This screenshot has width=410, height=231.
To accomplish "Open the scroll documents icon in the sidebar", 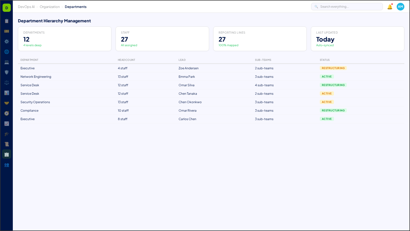I will [7, 144].
